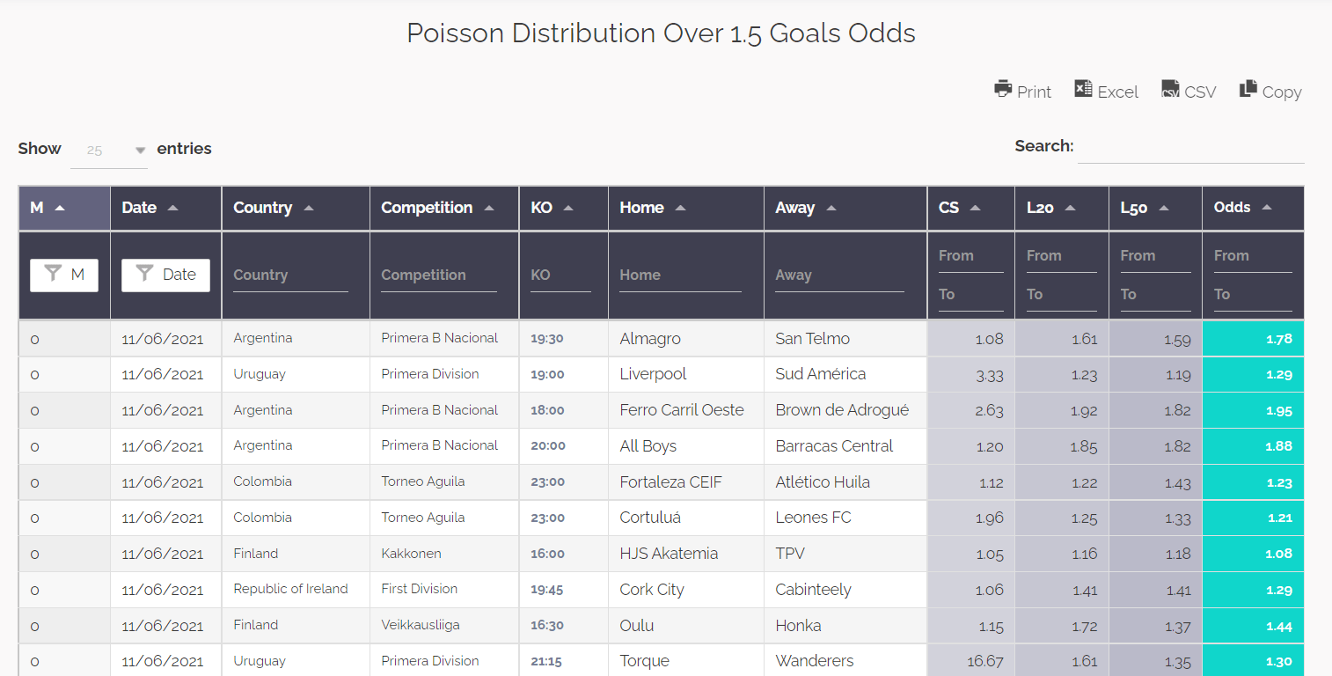Click the TPV away cell
Image resolution: width=1332 pixels, height=676 pixels.
coord(845,555)
